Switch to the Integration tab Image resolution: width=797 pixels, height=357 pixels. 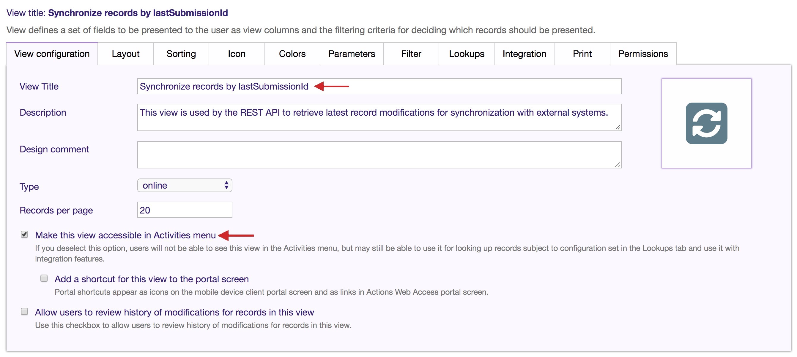[x=524, y=53]
